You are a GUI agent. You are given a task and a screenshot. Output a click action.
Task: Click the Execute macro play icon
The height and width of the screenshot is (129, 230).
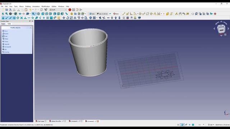pos(81,10)
